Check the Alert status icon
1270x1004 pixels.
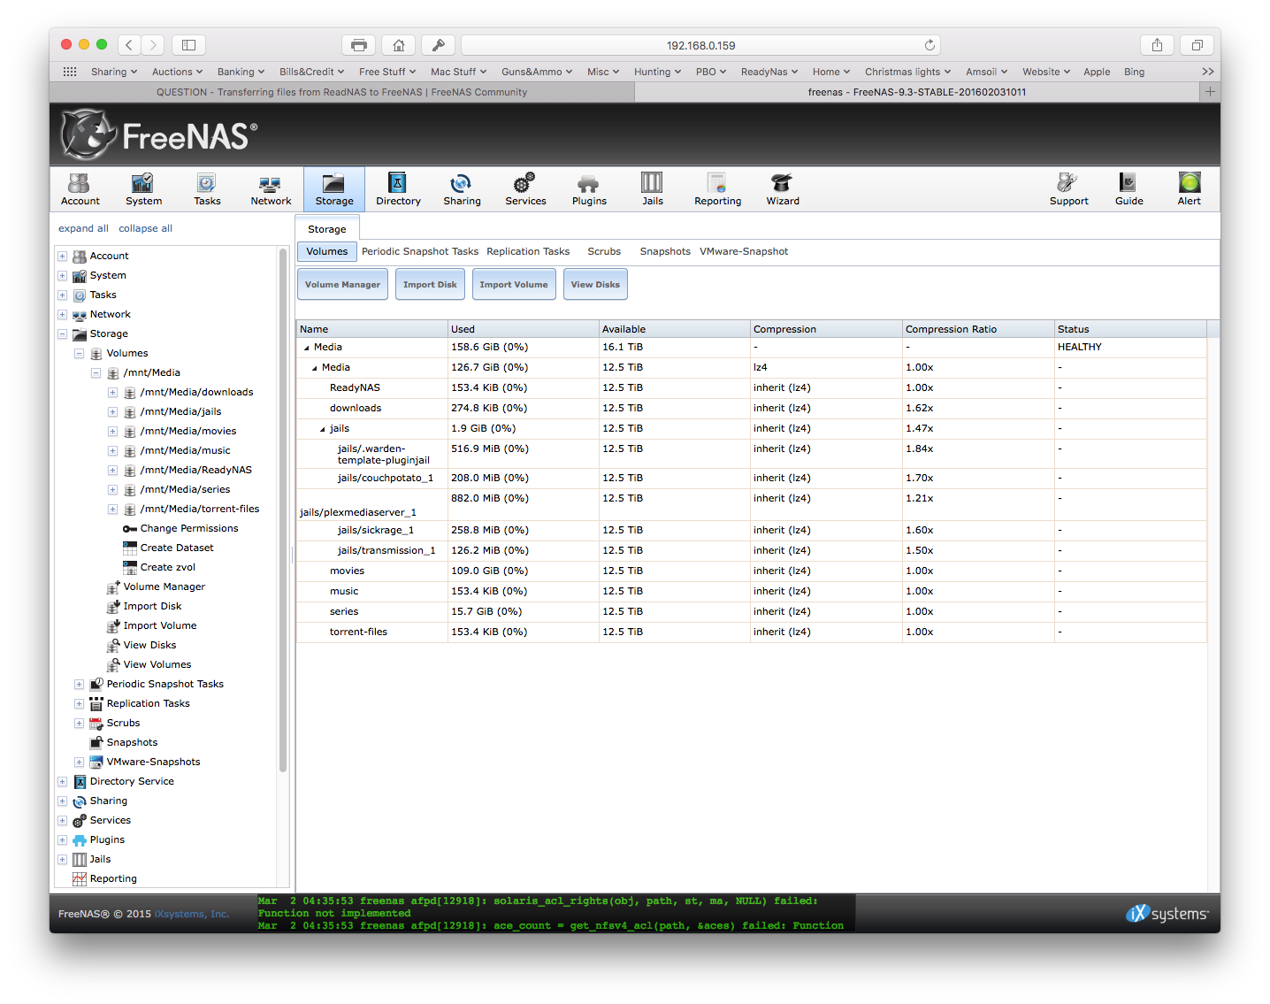pyautogui.click(x=1189, y=189)
